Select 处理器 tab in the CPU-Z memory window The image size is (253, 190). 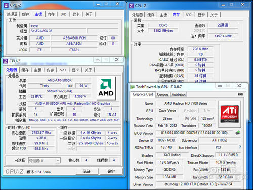coord(137,15)
